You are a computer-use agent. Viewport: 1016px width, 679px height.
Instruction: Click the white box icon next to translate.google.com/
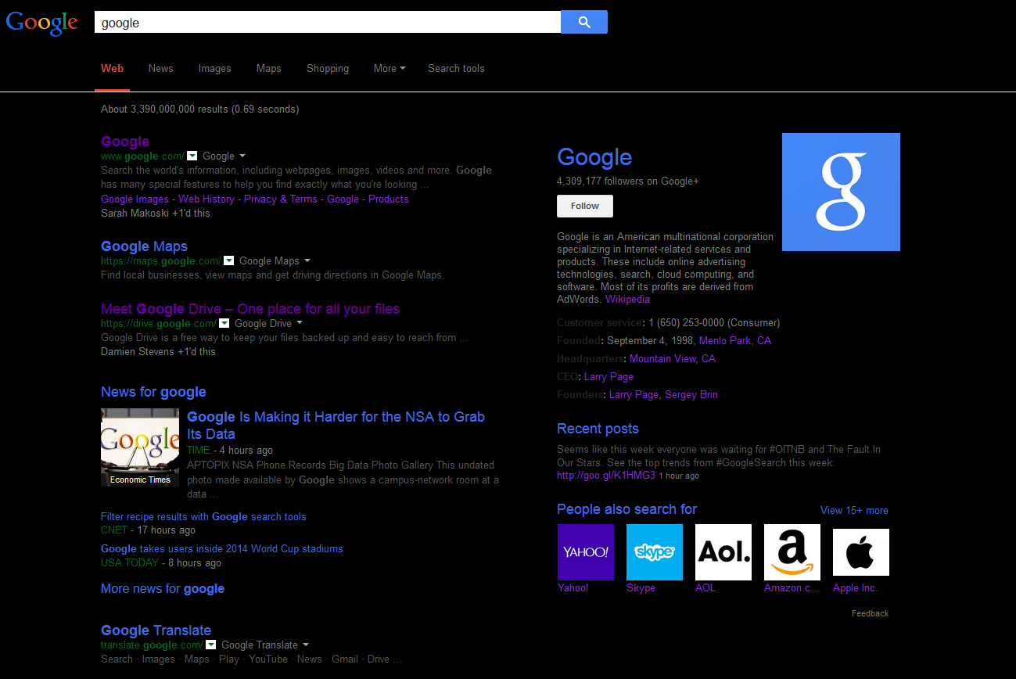click(x=211, y=645)
